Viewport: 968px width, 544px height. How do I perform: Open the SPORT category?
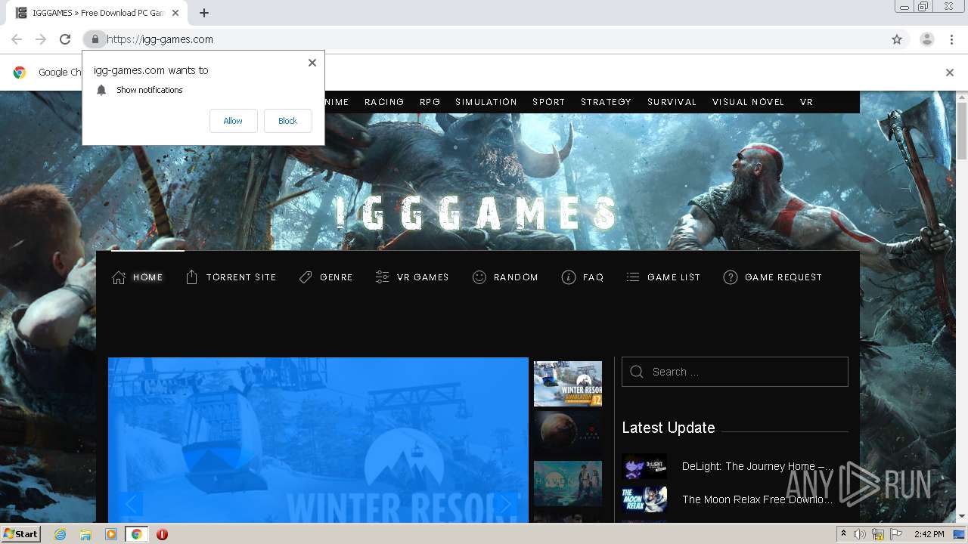tap(548, 102)
